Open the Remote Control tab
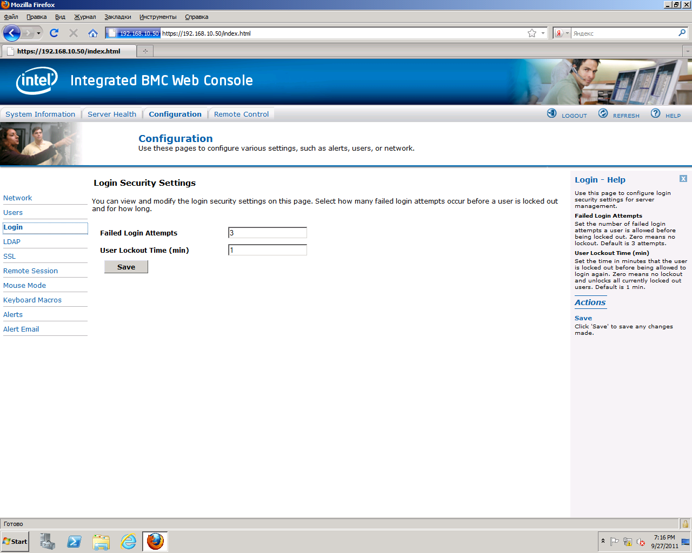692x553 pixels. point(241,114)
